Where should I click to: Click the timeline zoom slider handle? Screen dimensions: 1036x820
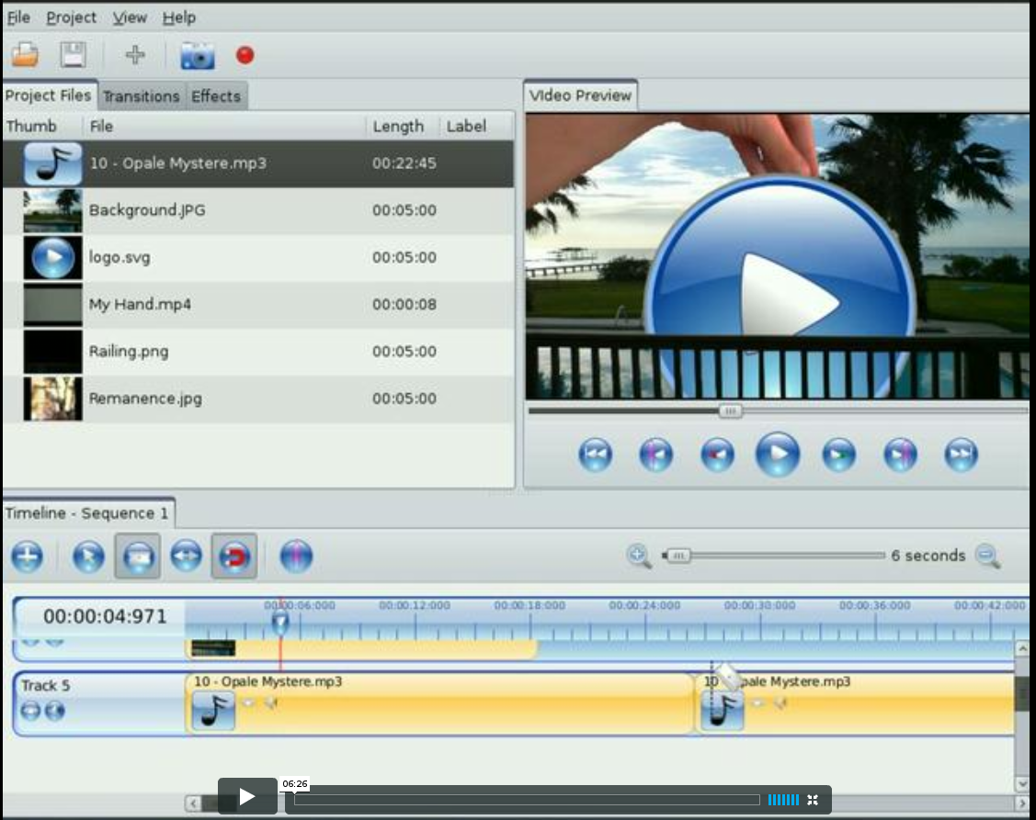pos(678,556)
